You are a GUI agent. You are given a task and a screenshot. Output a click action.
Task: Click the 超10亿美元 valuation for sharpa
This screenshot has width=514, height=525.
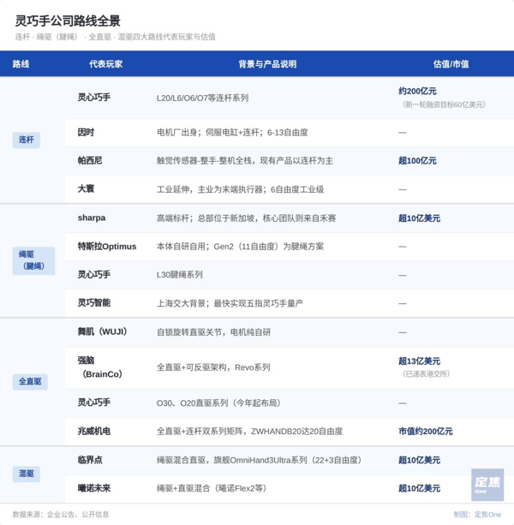[419, 218]
